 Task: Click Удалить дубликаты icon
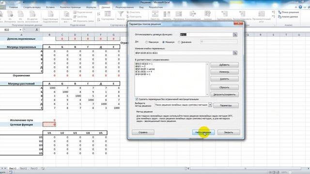pyautogui.click(x=167, y=15)
